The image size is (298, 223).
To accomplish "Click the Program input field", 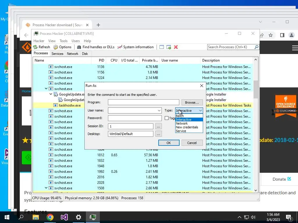I will [x=143, y=102].
